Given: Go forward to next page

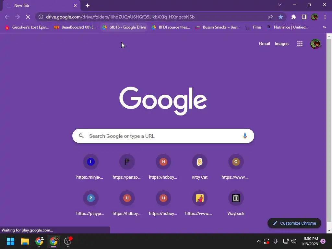Looking at the screenshot, I should click(x=18, y=17).
